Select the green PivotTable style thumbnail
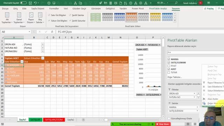The height and width of the screenshot is (126, 224). [96, 17]
